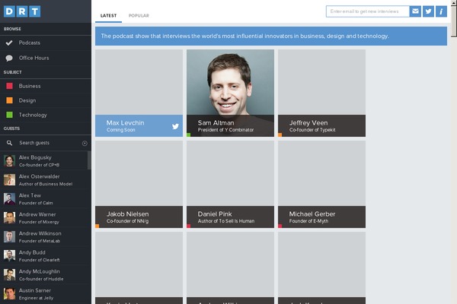
Task: Click Andy Budd's avatar
Action: (9, 255)
